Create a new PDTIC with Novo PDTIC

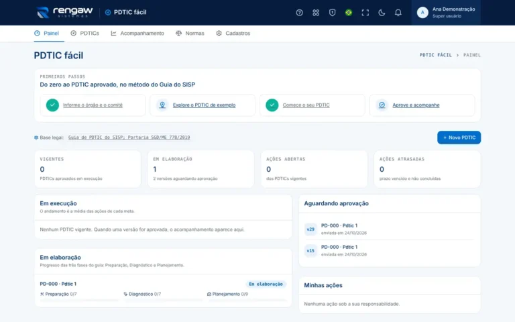click(459, 138)
